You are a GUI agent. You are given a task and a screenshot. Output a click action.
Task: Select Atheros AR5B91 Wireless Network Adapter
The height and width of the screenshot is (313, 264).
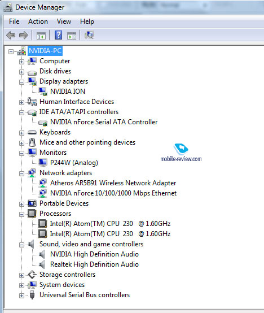tap(113, 183)
